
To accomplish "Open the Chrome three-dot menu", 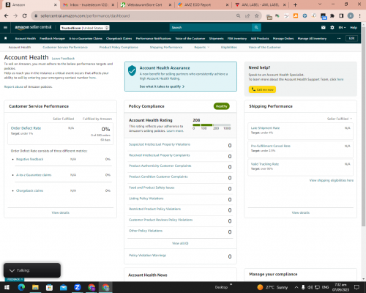I will point(359,16).
